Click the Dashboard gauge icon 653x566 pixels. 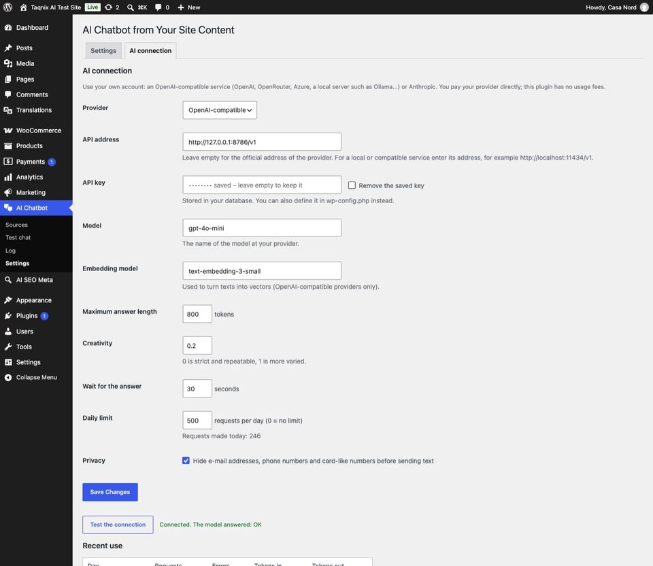(8, 27)
